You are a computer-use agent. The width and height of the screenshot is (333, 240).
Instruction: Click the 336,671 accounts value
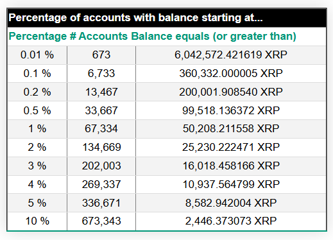(x=101, y=203)
